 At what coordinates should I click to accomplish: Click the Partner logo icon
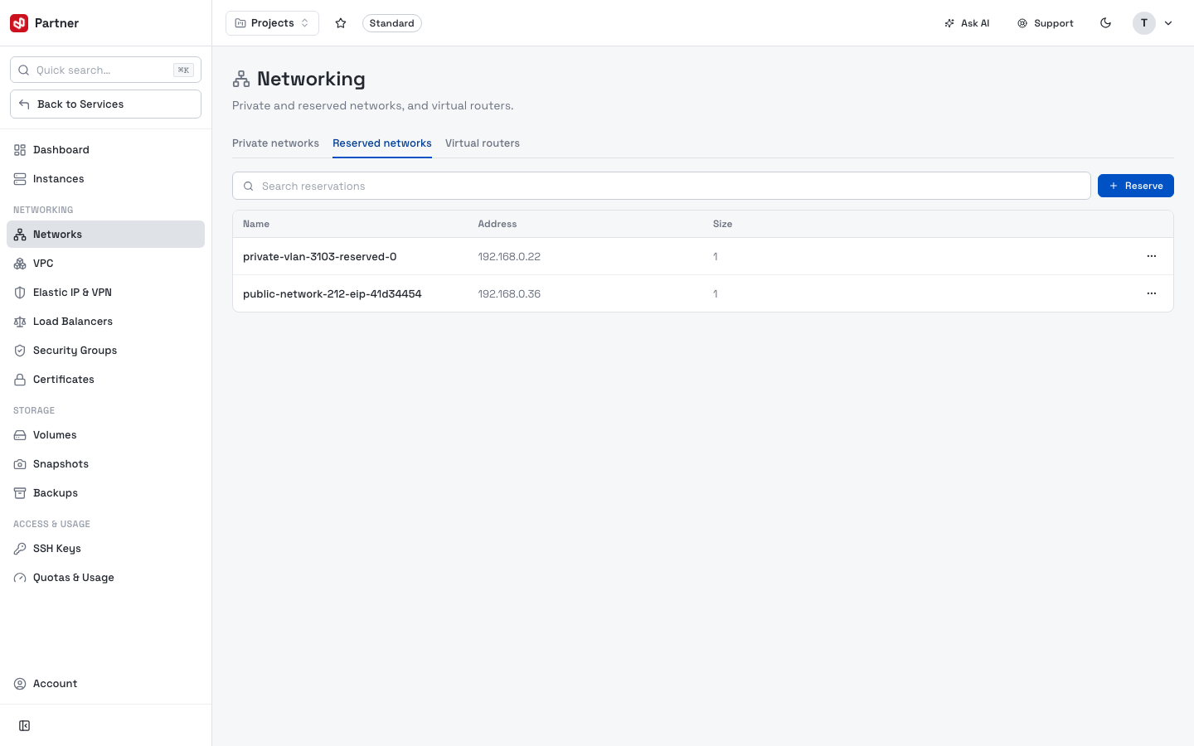19,23
